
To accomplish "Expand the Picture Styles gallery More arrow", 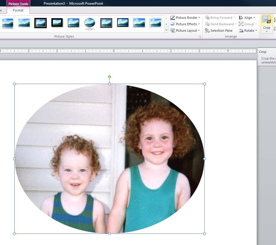I will [166, 30].
